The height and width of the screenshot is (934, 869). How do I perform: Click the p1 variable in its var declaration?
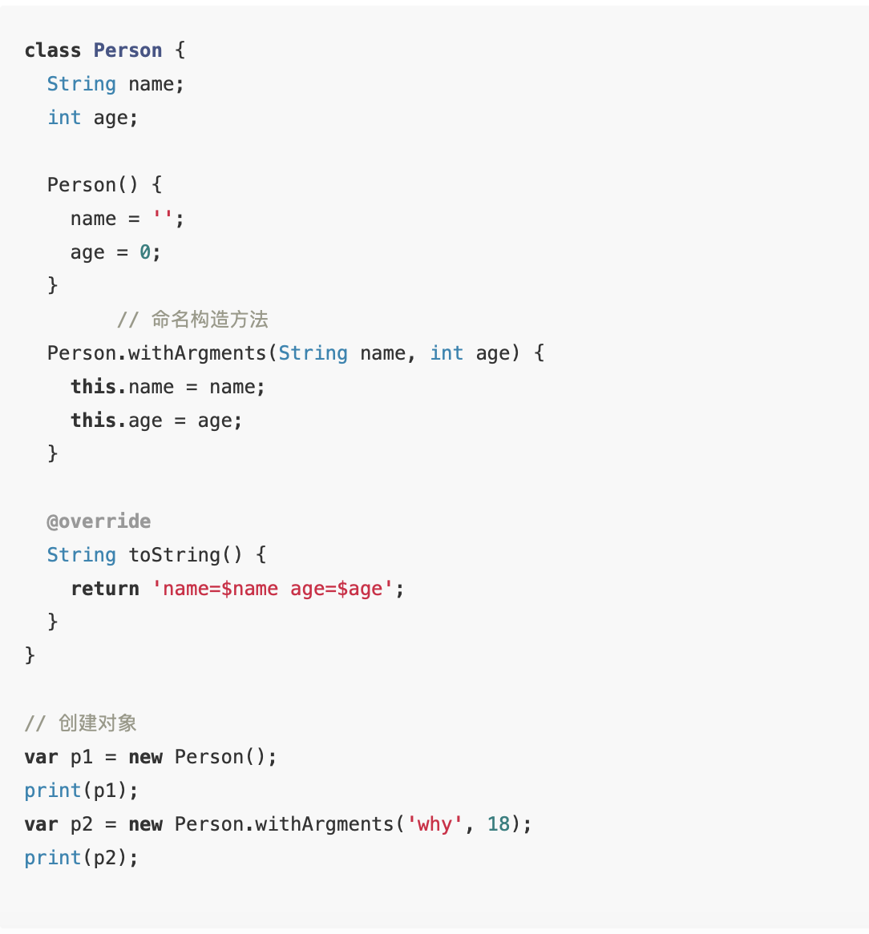pyautogui.click(x=82, y=757)
